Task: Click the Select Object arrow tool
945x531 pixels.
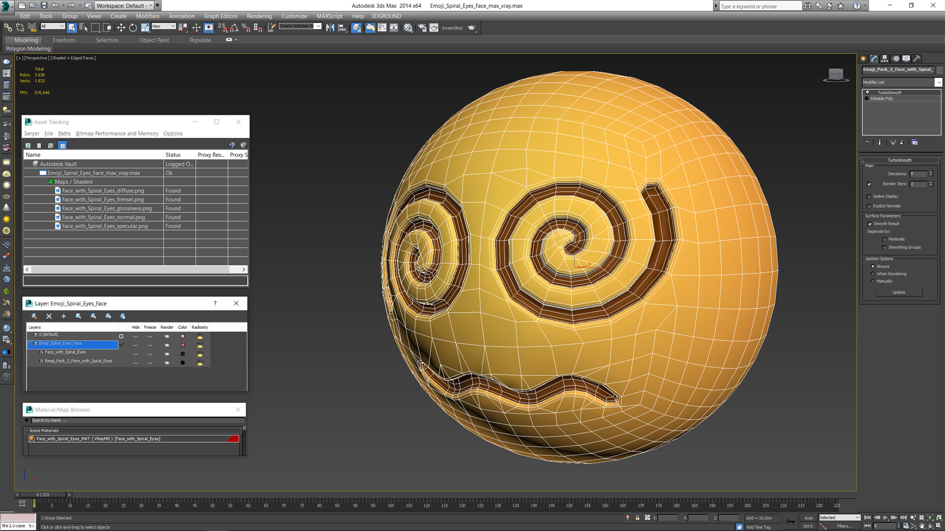Action: [x=72, y=28]
